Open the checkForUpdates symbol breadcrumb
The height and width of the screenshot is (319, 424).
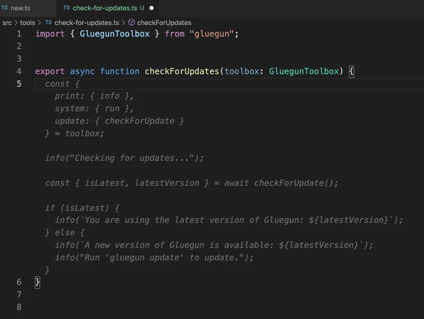tap(164, 22)
